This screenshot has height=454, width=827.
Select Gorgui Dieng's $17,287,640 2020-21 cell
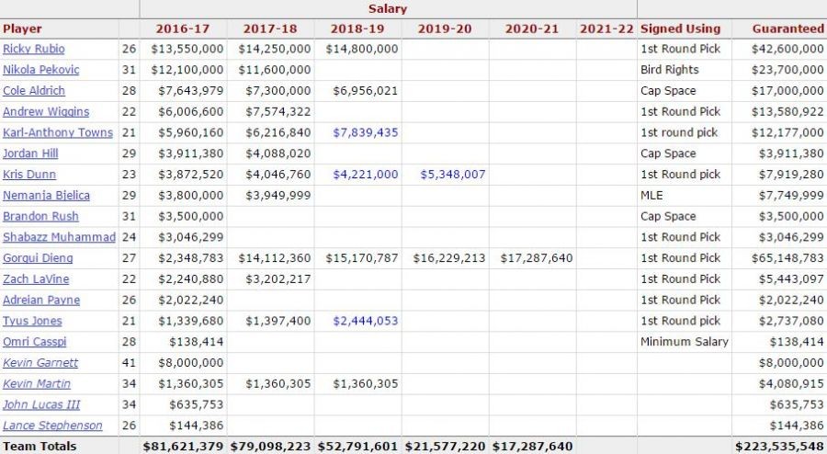pos(537,258)
